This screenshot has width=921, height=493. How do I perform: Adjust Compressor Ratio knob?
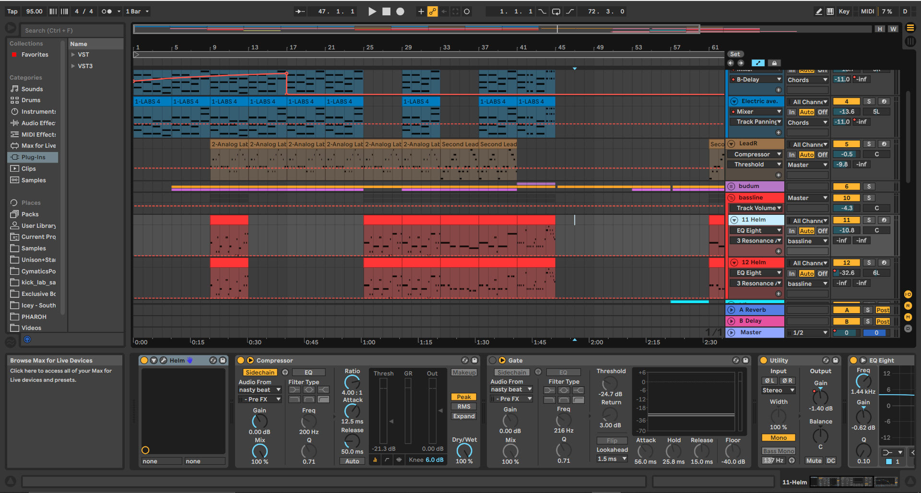352,382
